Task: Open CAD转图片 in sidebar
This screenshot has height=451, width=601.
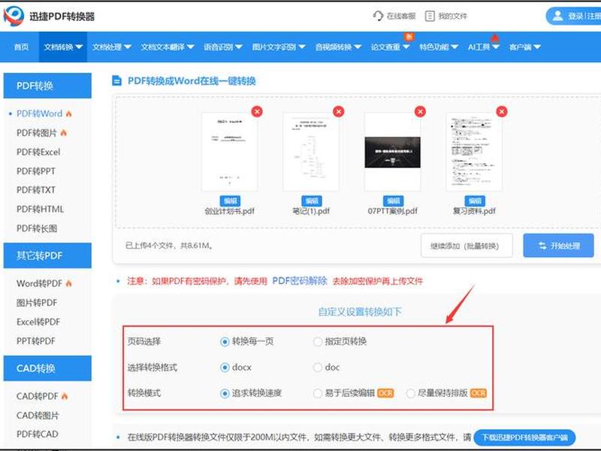Action: click(x=38, y=416)
